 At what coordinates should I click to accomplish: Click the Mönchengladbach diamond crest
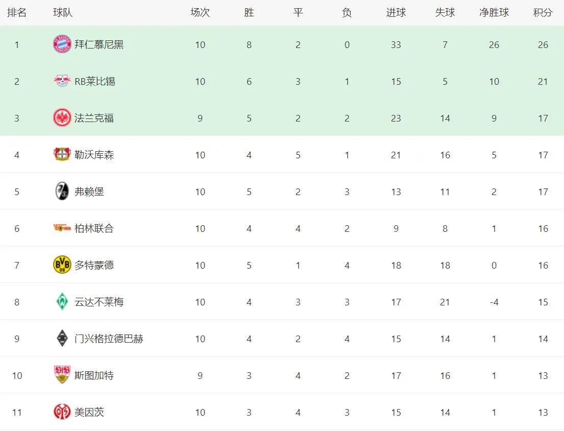point(62,338)
